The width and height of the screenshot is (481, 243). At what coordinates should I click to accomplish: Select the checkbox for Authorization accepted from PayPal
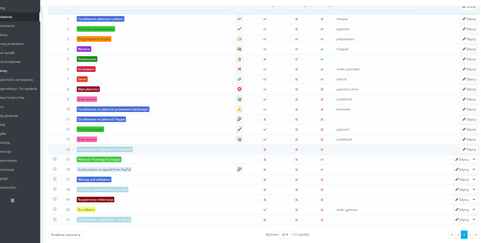pos(55,169)
